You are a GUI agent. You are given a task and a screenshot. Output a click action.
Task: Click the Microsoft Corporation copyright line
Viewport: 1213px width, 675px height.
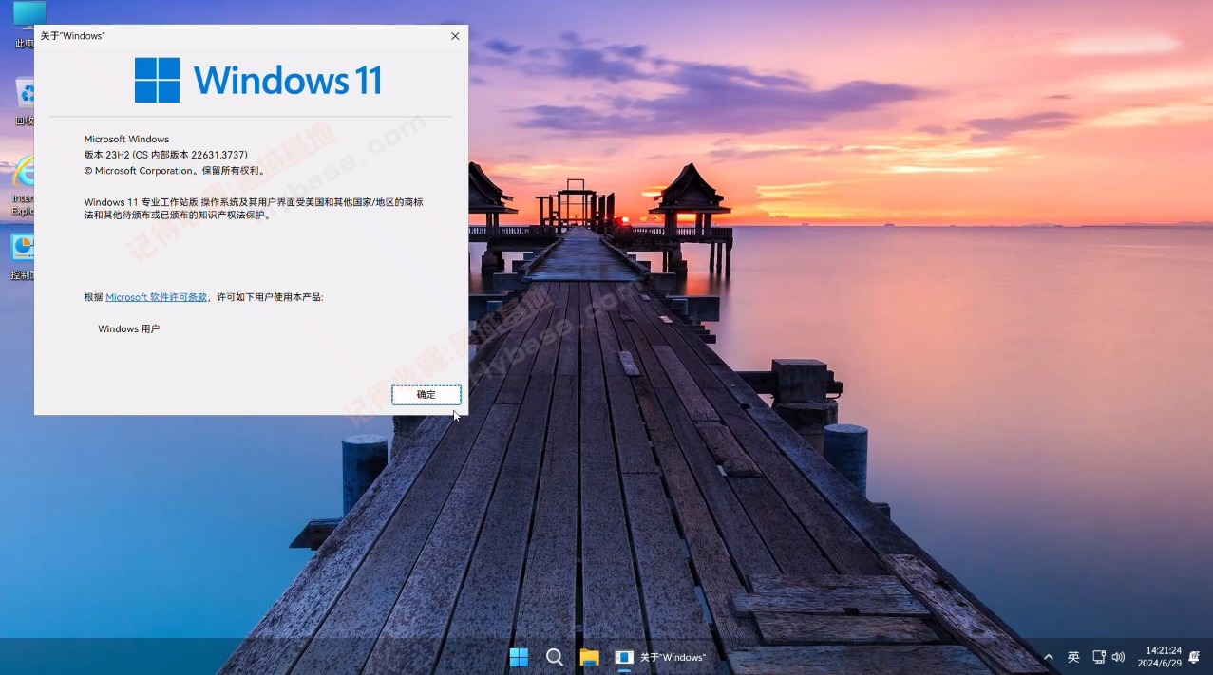coord(175,171)
